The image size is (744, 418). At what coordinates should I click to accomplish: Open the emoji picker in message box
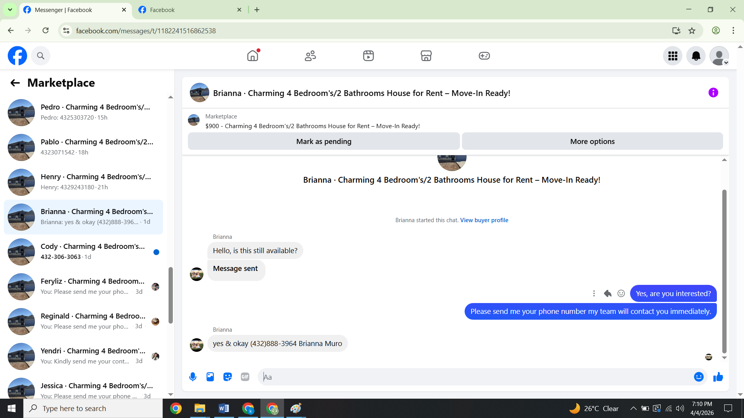698,377
